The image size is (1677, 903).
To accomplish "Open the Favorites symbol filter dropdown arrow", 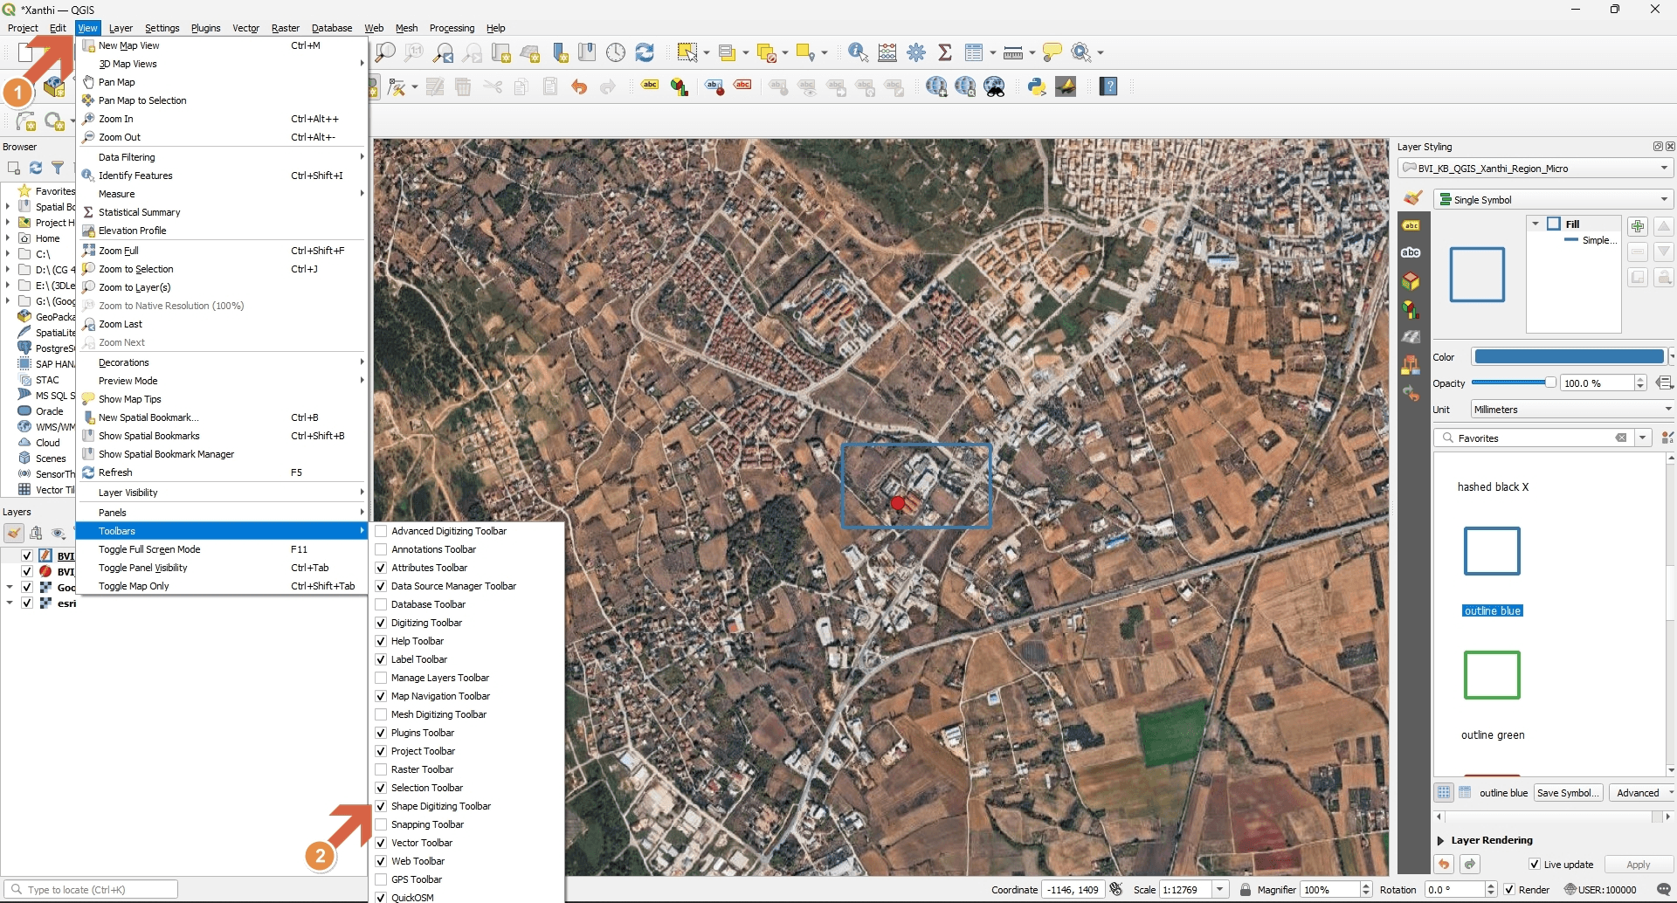I will (x=1643, y=438).
